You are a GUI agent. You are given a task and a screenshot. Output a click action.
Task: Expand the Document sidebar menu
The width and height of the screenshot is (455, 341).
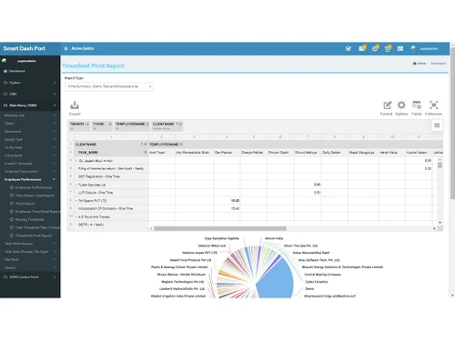click(x=30, y=131)
